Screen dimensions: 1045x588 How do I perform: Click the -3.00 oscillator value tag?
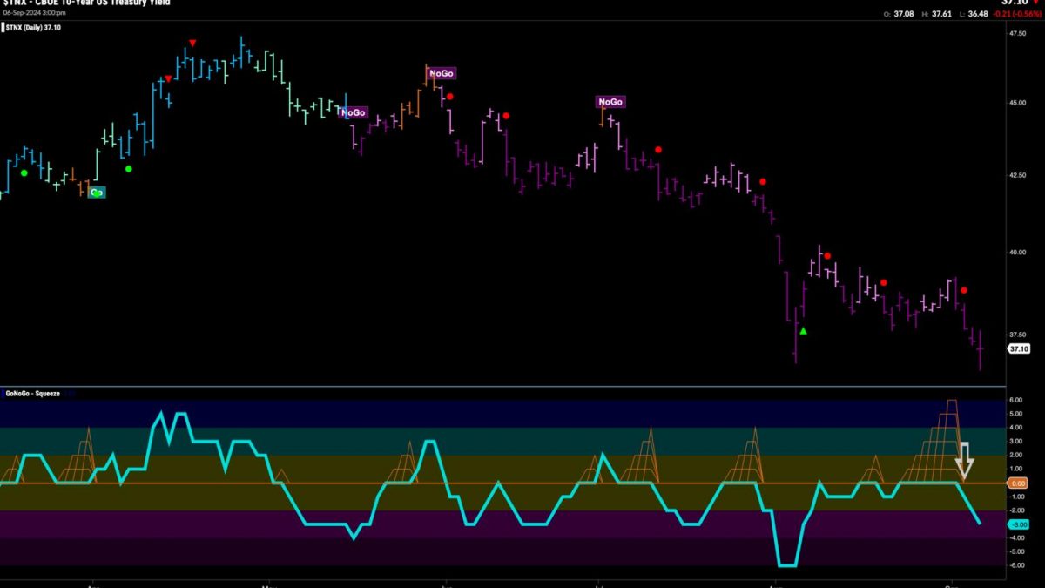tap(1018, 524)
